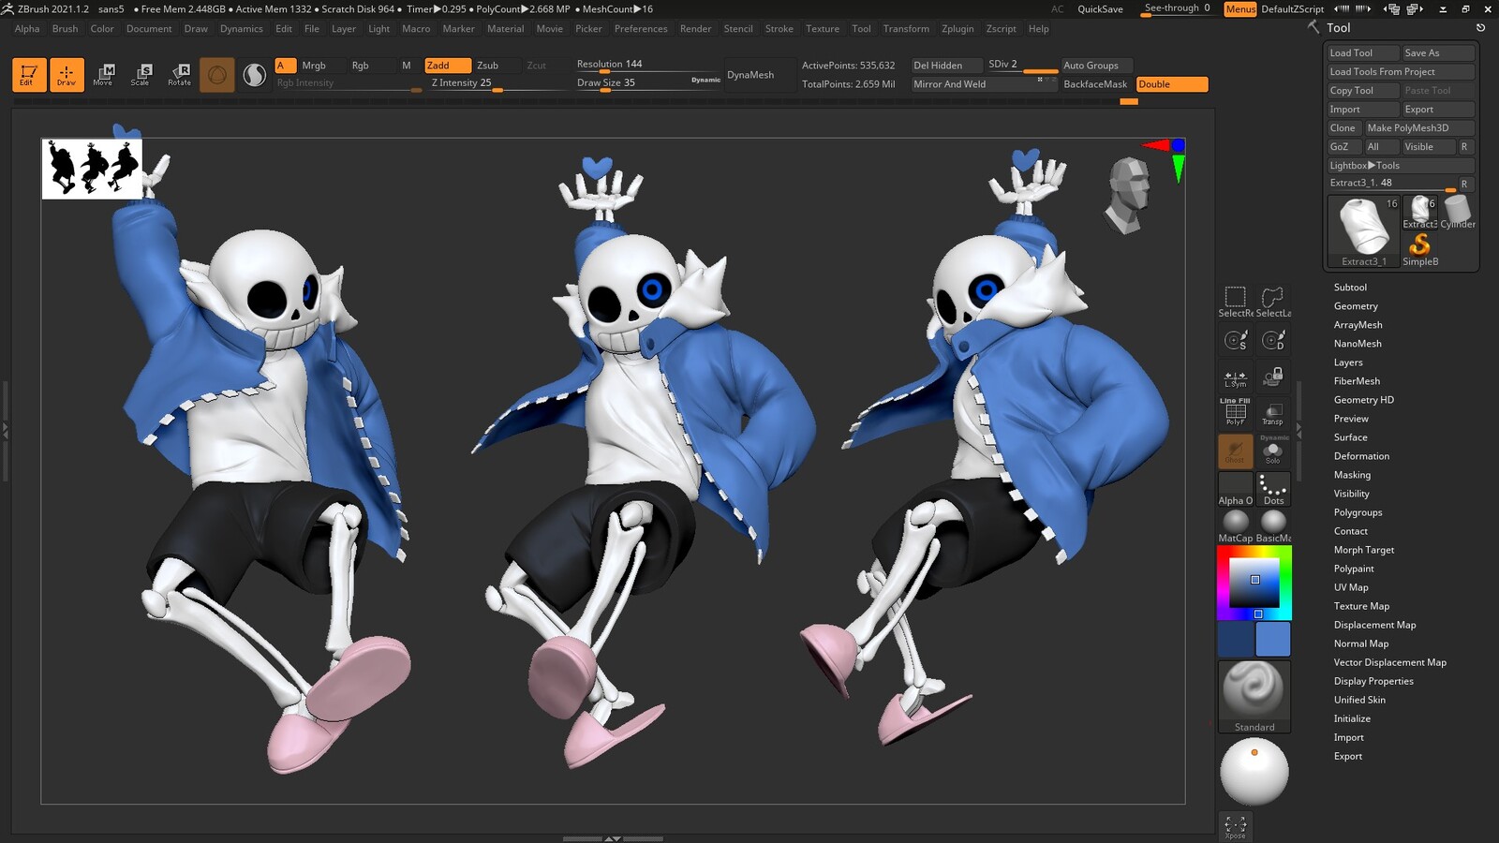Choose the SelectLasso selection icon

1273,302
